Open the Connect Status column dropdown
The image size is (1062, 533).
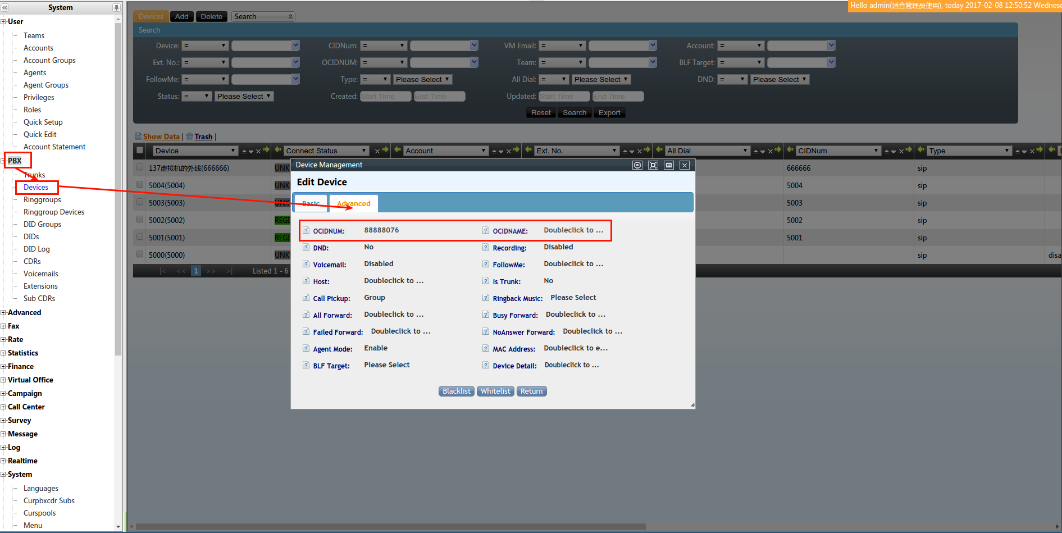click(x=326, y=151)
